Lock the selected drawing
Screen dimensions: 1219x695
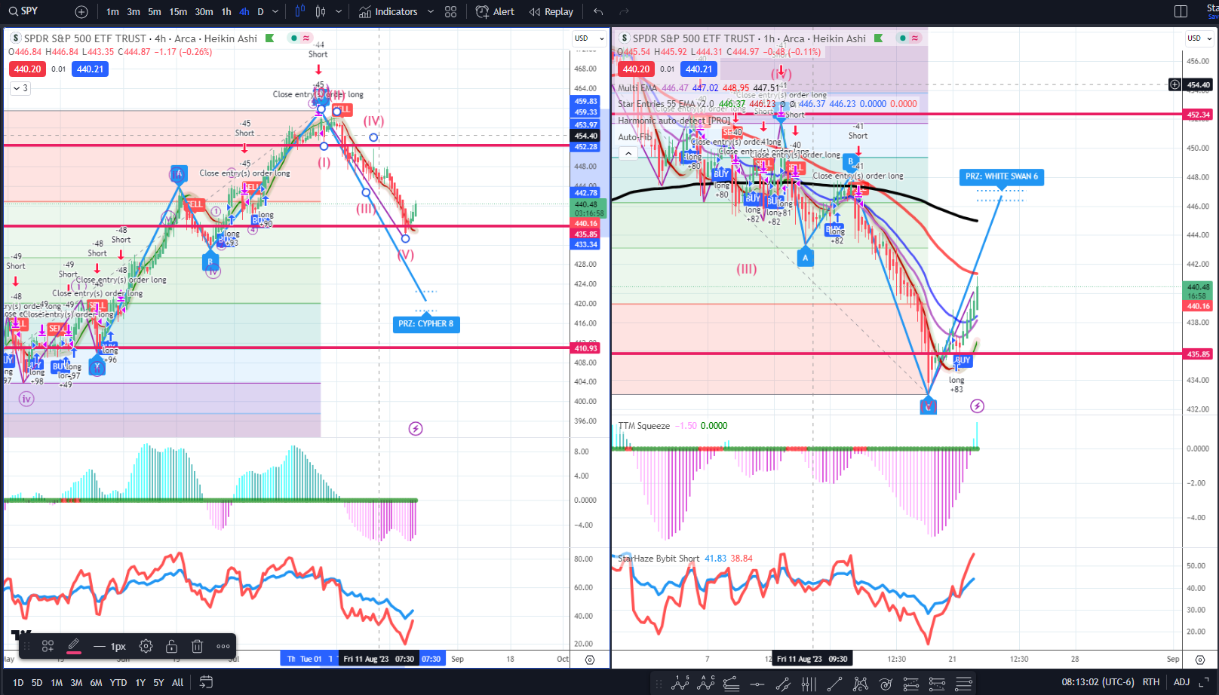click(x=171, y=646)
